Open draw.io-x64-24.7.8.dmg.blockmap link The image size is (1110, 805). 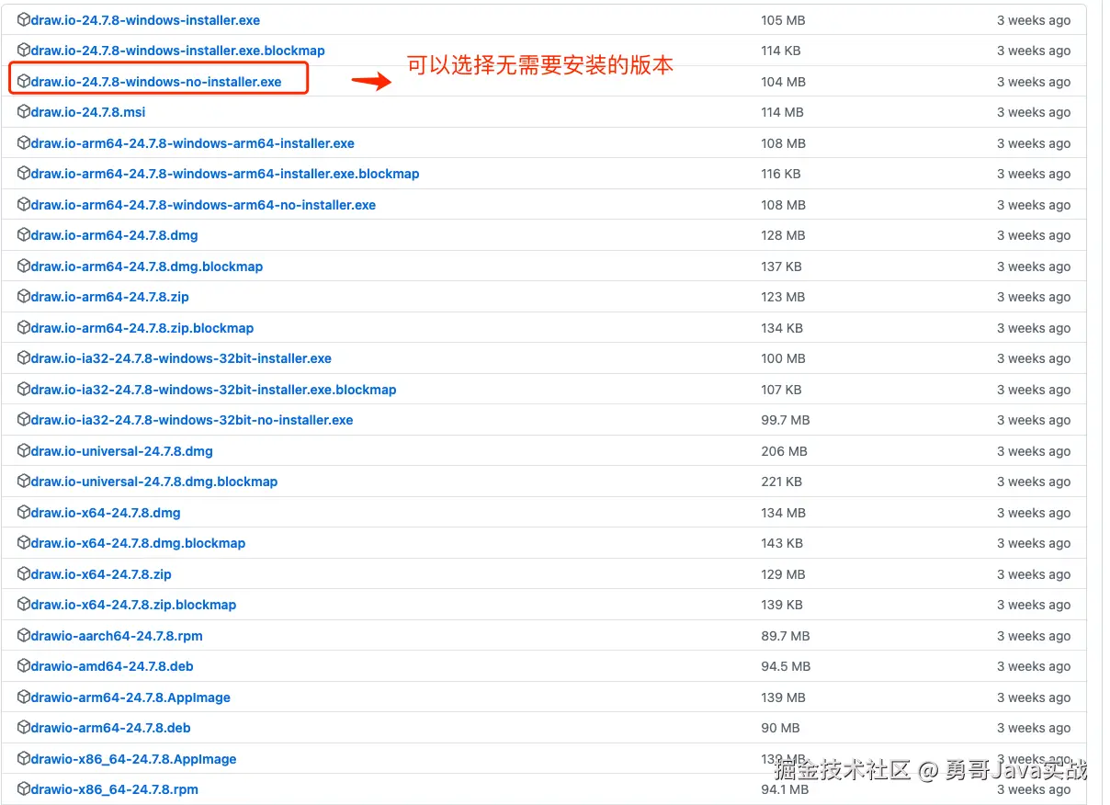[139, 543]
